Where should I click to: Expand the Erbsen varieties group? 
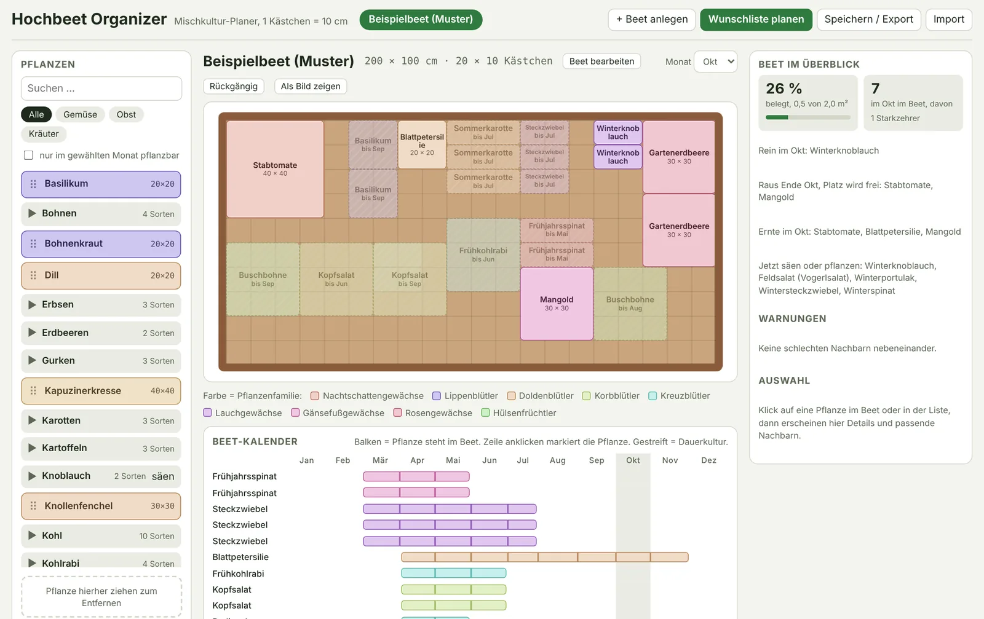(x=32, y=304)
